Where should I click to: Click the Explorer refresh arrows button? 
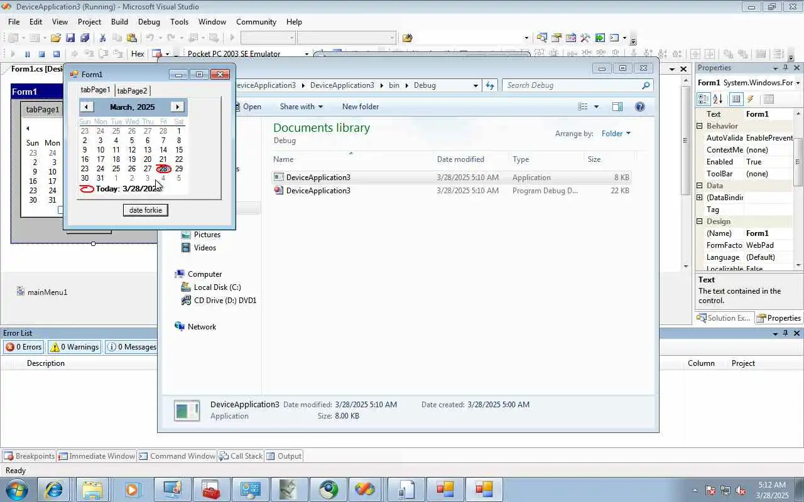(x=490, y=85)
